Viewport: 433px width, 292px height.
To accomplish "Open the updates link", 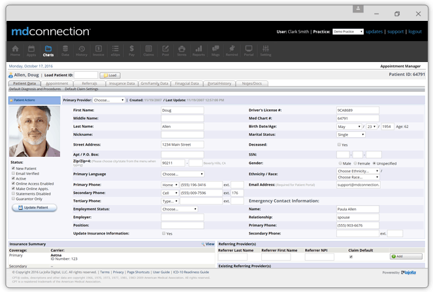I will [x=374, y=31].
